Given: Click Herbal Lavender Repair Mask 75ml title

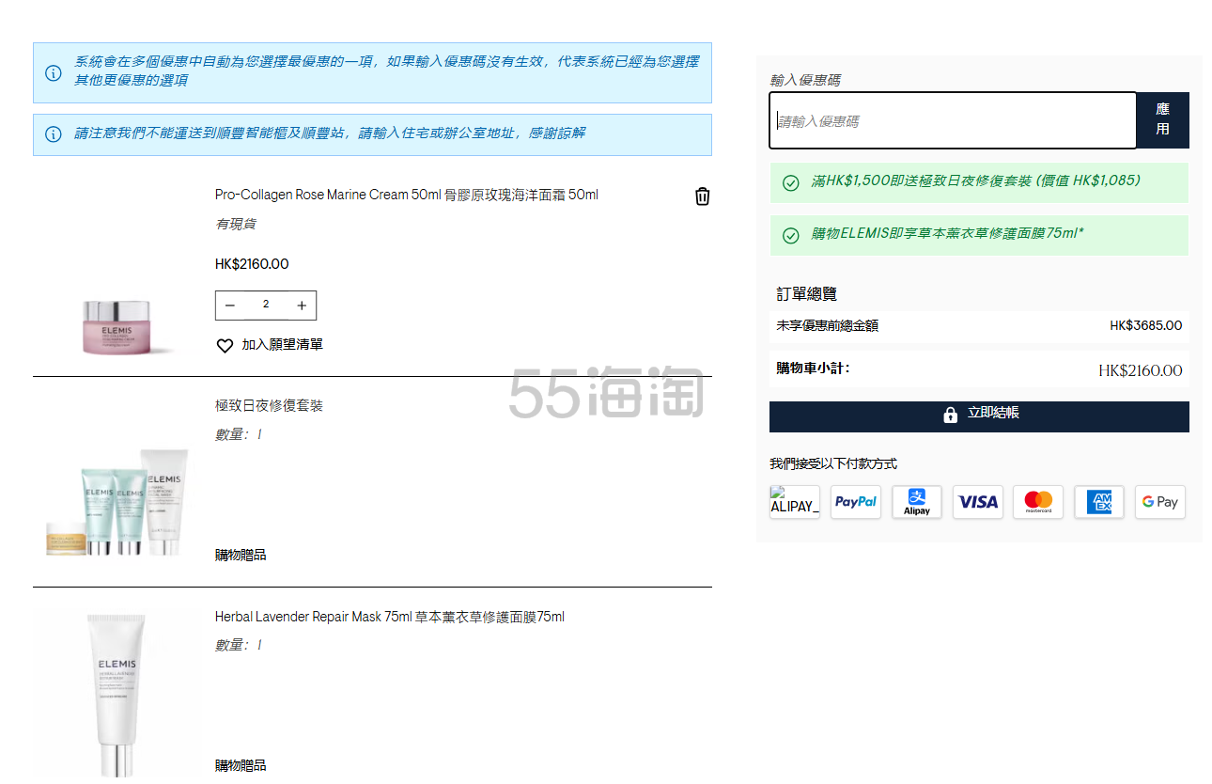Looking at the screenshot, I should tap(390, 617).
